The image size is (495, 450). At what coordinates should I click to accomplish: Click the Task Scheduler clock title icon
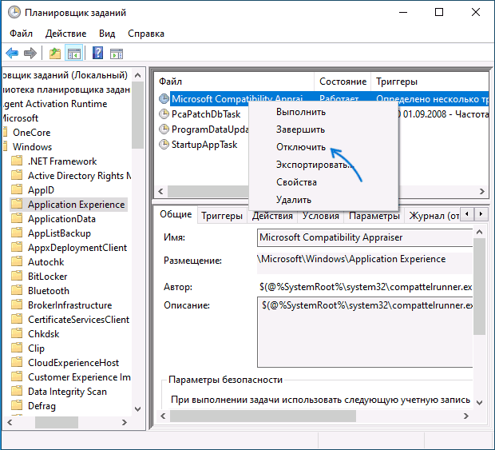[x=14, y=13]
